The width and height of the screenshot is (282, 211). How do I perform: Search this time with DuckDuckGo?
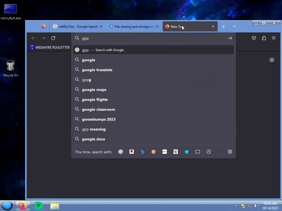[x=154, y=152]
